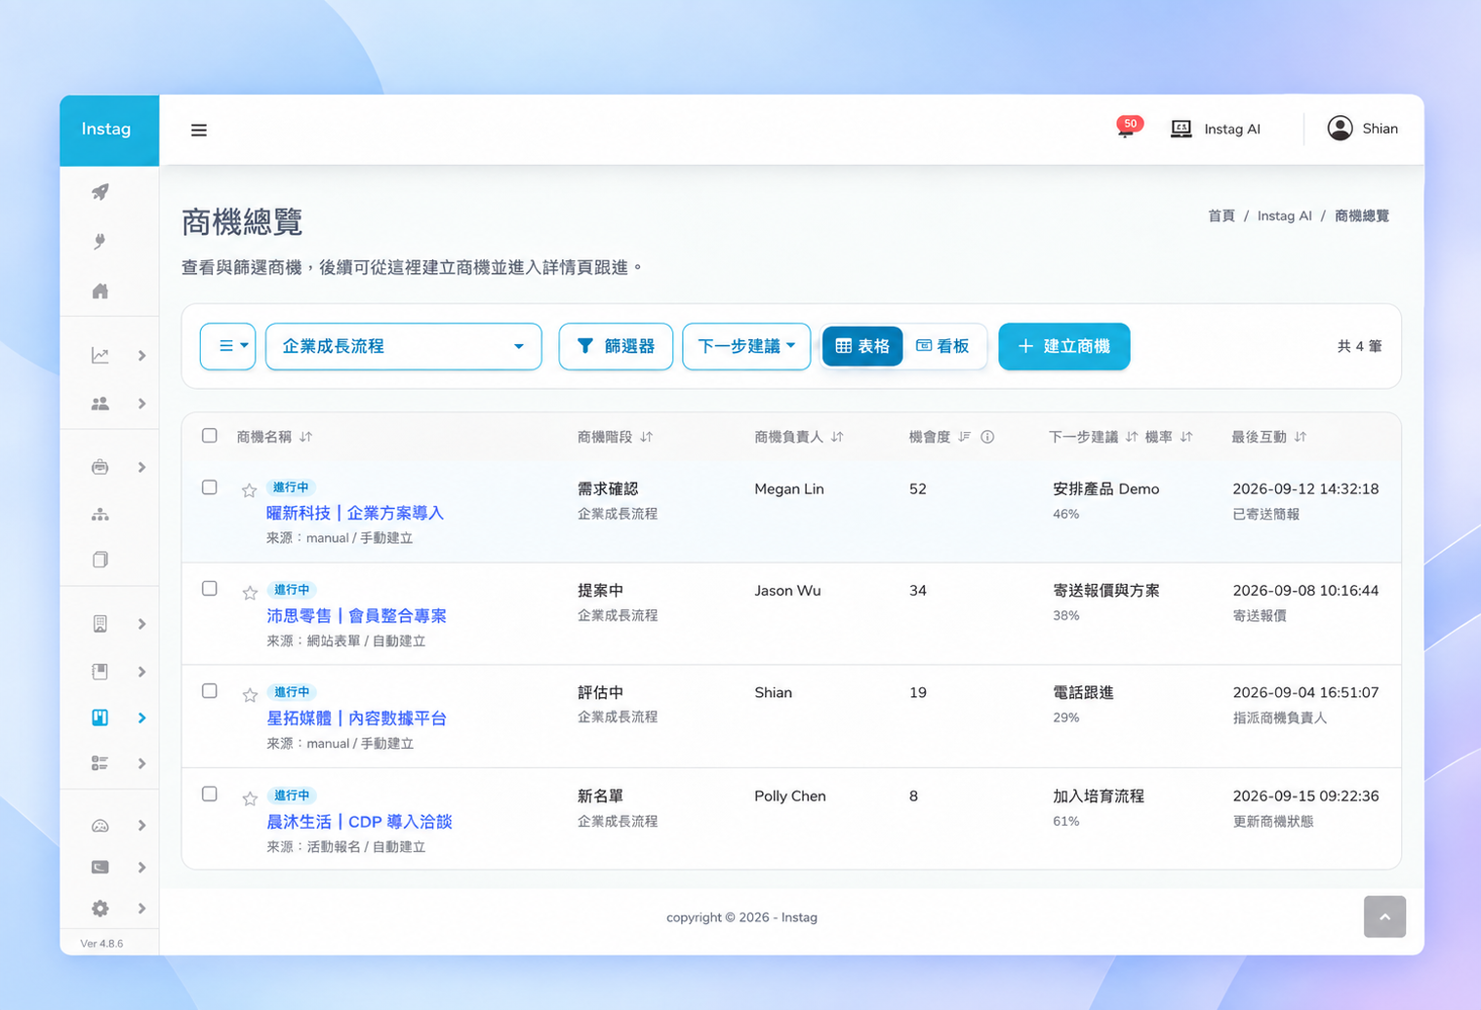Switch to 看板 kanban view
Screen dimensions: 1481x1010
click(x=942, y=346)
